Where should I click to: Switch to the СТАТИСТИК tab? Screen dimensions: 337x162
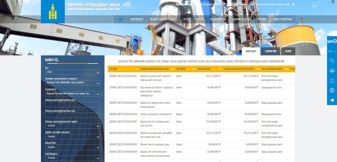coord(270,51)
